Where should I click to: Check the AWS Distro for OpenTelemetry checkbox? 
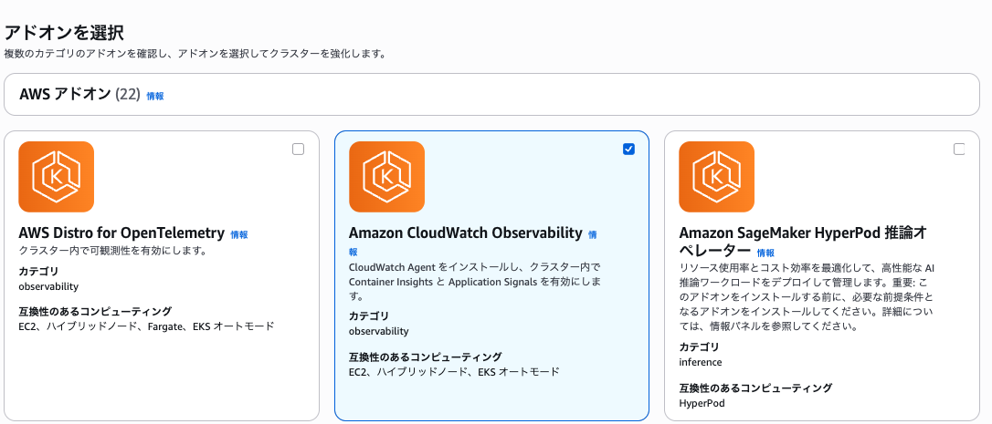click(x=298, y=150)
